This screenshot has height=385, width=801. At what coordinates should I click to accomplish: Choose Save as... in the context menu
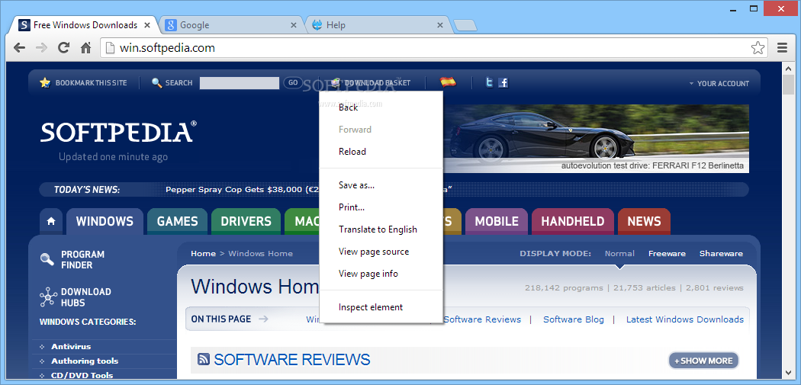point(381,185)
